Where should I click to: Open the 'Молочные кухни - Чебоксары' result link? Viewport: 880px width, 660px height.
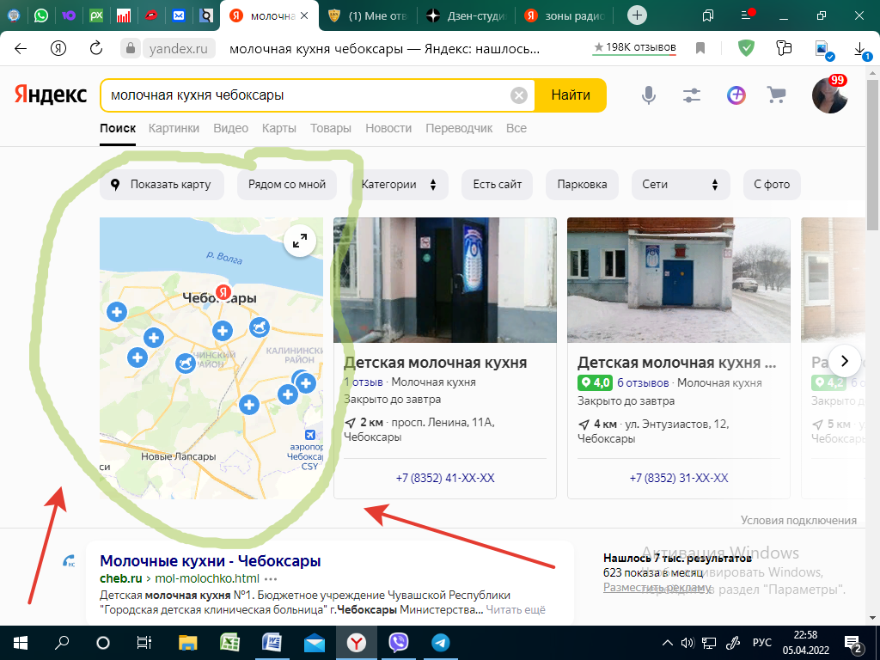click(211, 560)
